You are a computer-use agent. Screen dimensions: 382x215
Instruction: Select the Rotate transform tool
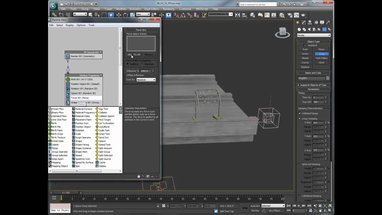125,15
